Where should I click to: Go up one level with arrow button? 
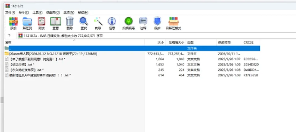tap(9, 35)
